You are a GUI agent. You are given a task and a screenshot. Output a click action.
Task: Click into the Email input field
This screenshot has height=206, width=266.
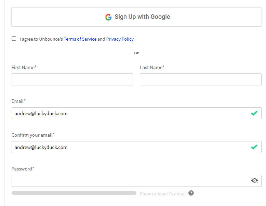136,113
